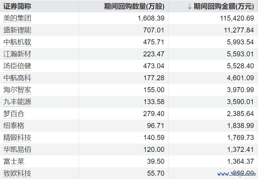Open the 华凯易佰 stock link
The image size is (258, 179).
coord(17,149)
